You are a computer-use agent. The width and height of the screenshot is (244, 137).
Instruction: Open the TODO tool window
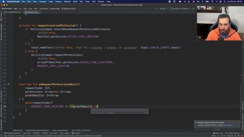(36, 133)
